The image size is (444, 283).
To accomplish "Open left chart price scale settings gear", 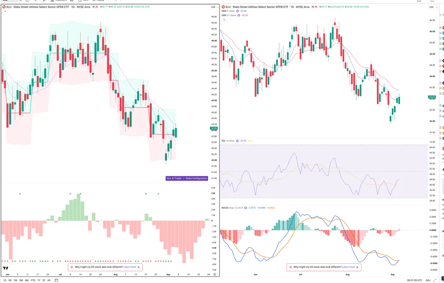I will (215, 274).
